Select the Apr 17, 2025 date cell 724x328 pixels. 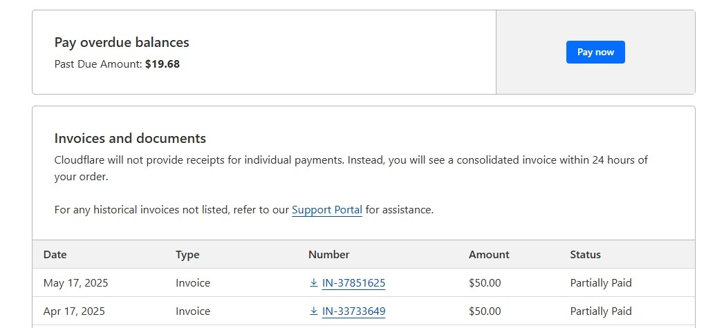pos(74,311)
